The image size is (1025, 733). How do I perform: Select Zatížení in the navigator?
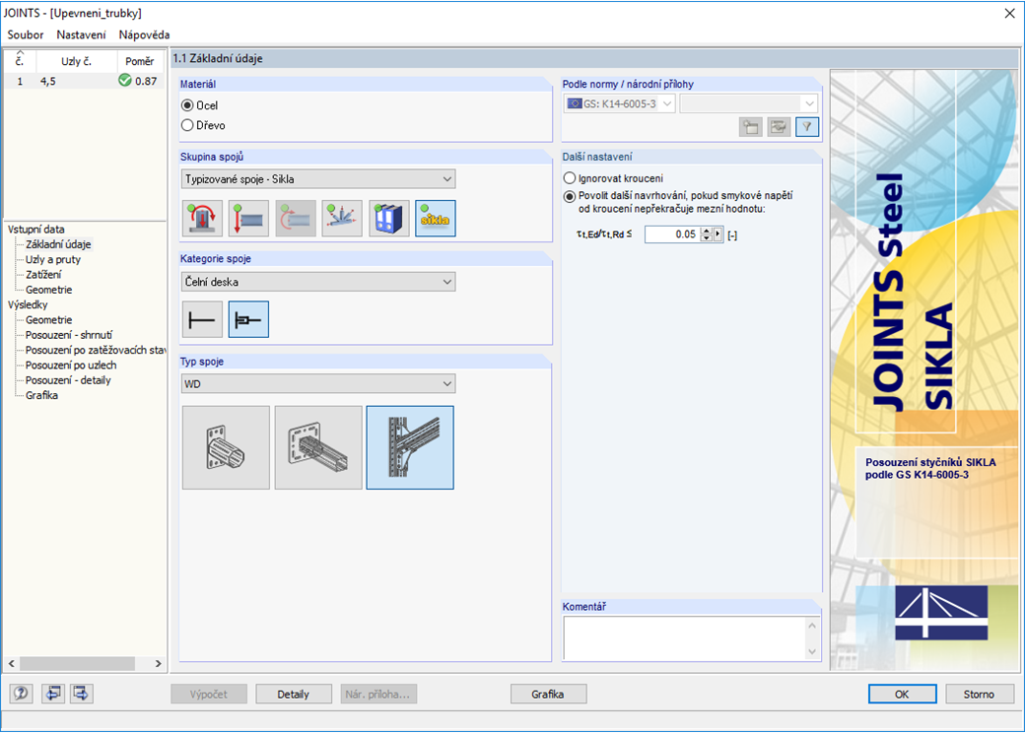click(43, 275)
